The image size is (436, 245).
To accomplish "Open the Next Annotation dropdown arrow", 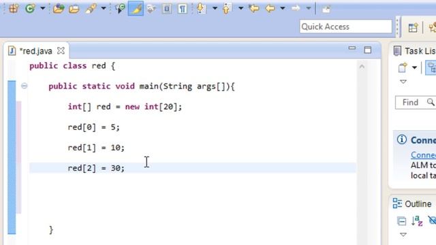I will pos(215,8).
